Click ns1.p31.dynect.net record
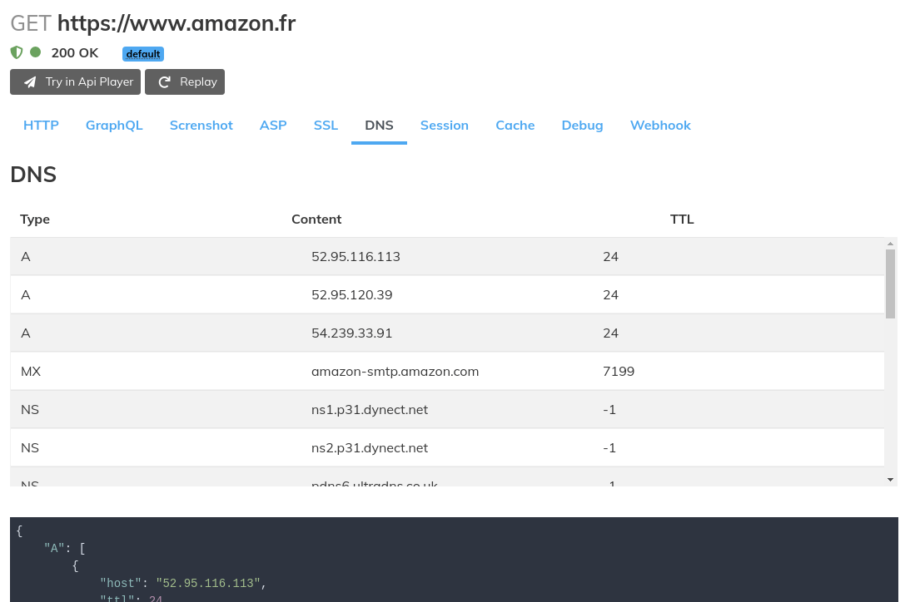 [370, 410]
